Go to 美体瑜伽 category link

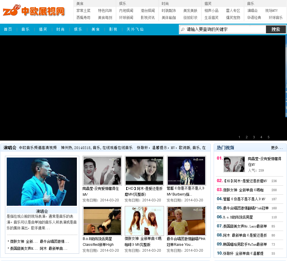(x=169, y=18)
